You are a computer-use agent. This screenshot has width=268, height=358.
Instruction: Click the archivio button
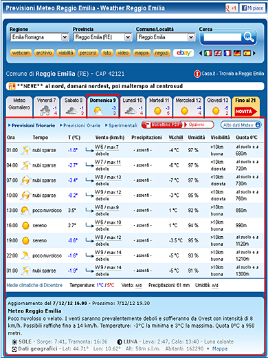44,53
